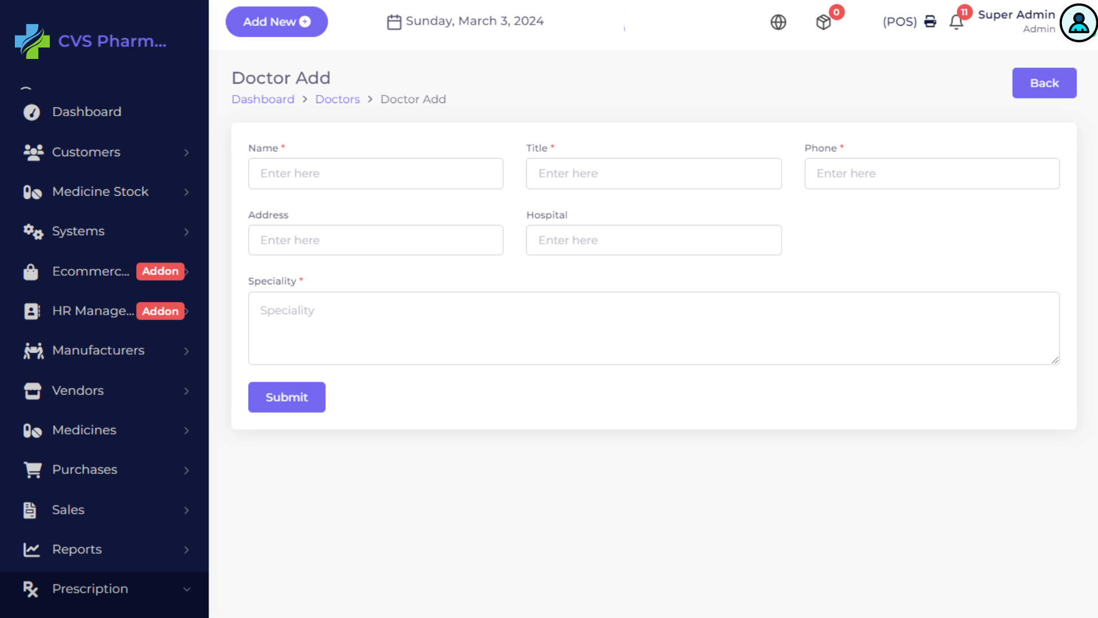Image resolution: width=1098 pixels, height=618 pixels.
Task: Click the globe language icon
Action: tap(778, 22)
